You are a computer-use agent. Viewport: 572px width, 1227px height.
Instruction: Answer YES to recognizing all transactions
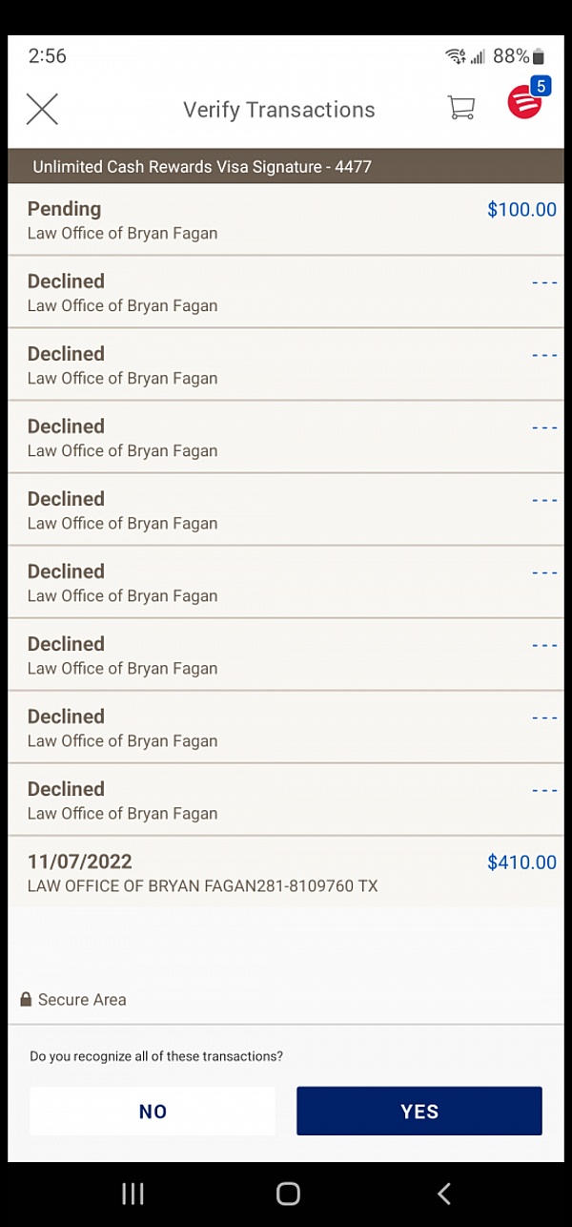(419, 1111)
